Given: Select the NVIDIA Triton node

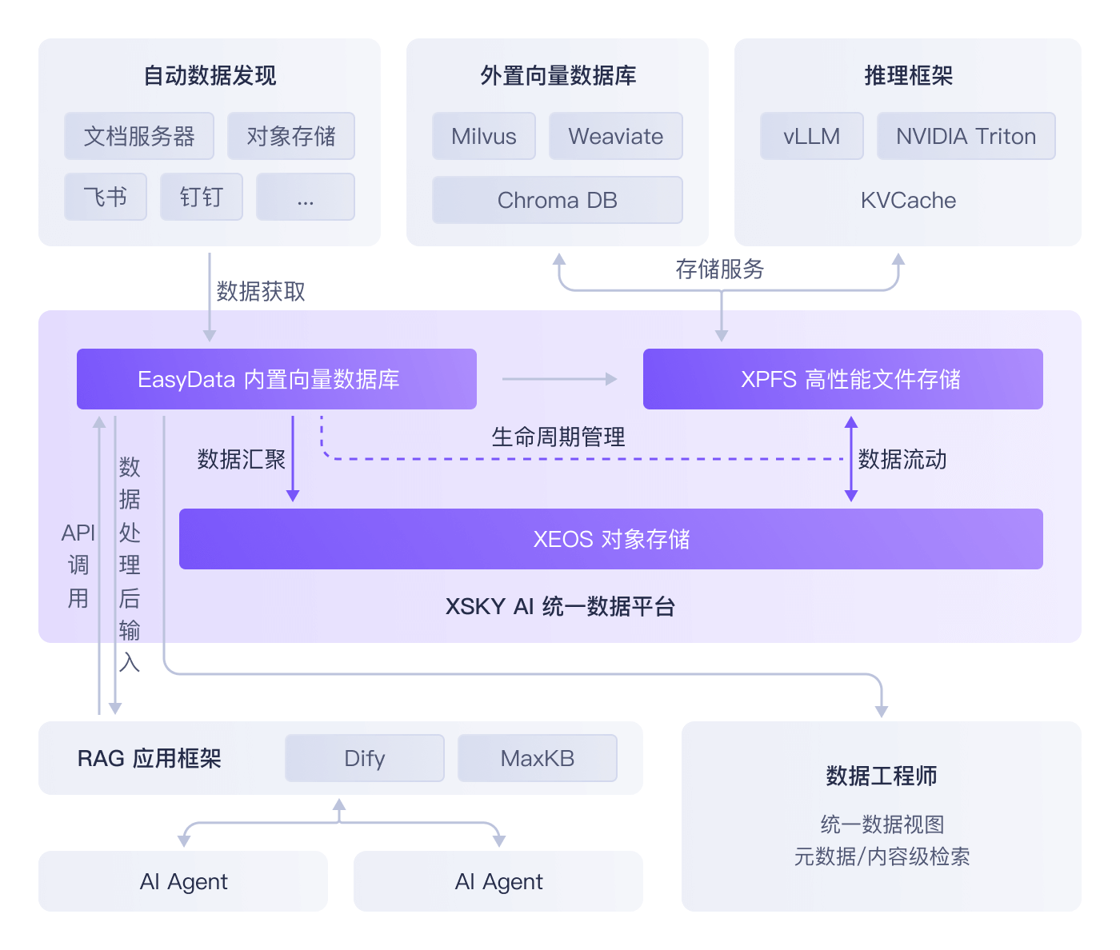Looking at the screenshot, I should 966,136.
